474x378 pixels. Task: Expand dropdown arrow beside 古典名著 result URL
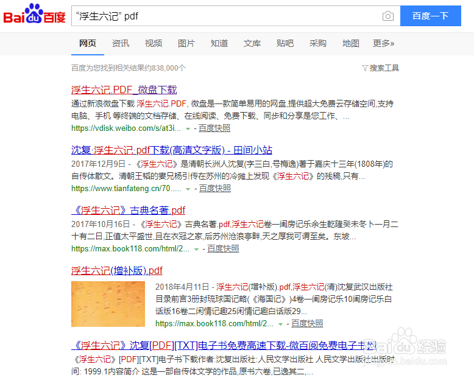tap(196, 250)
